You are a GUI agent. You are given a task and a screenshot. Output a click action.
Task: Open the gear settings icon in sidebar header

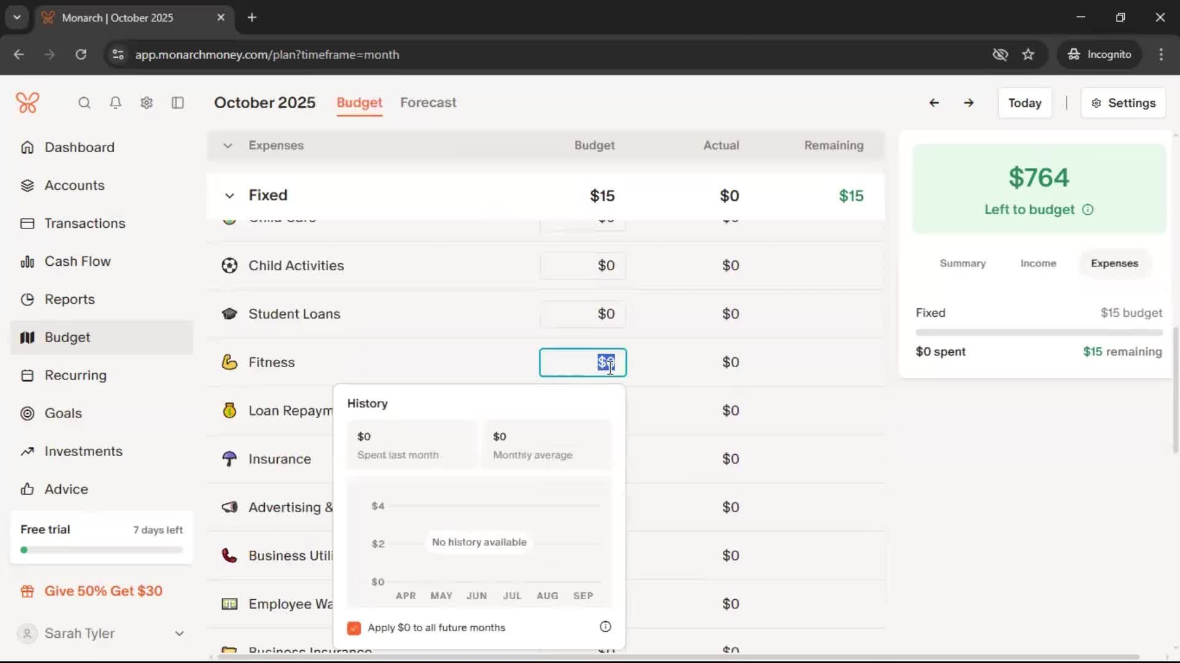146,103
